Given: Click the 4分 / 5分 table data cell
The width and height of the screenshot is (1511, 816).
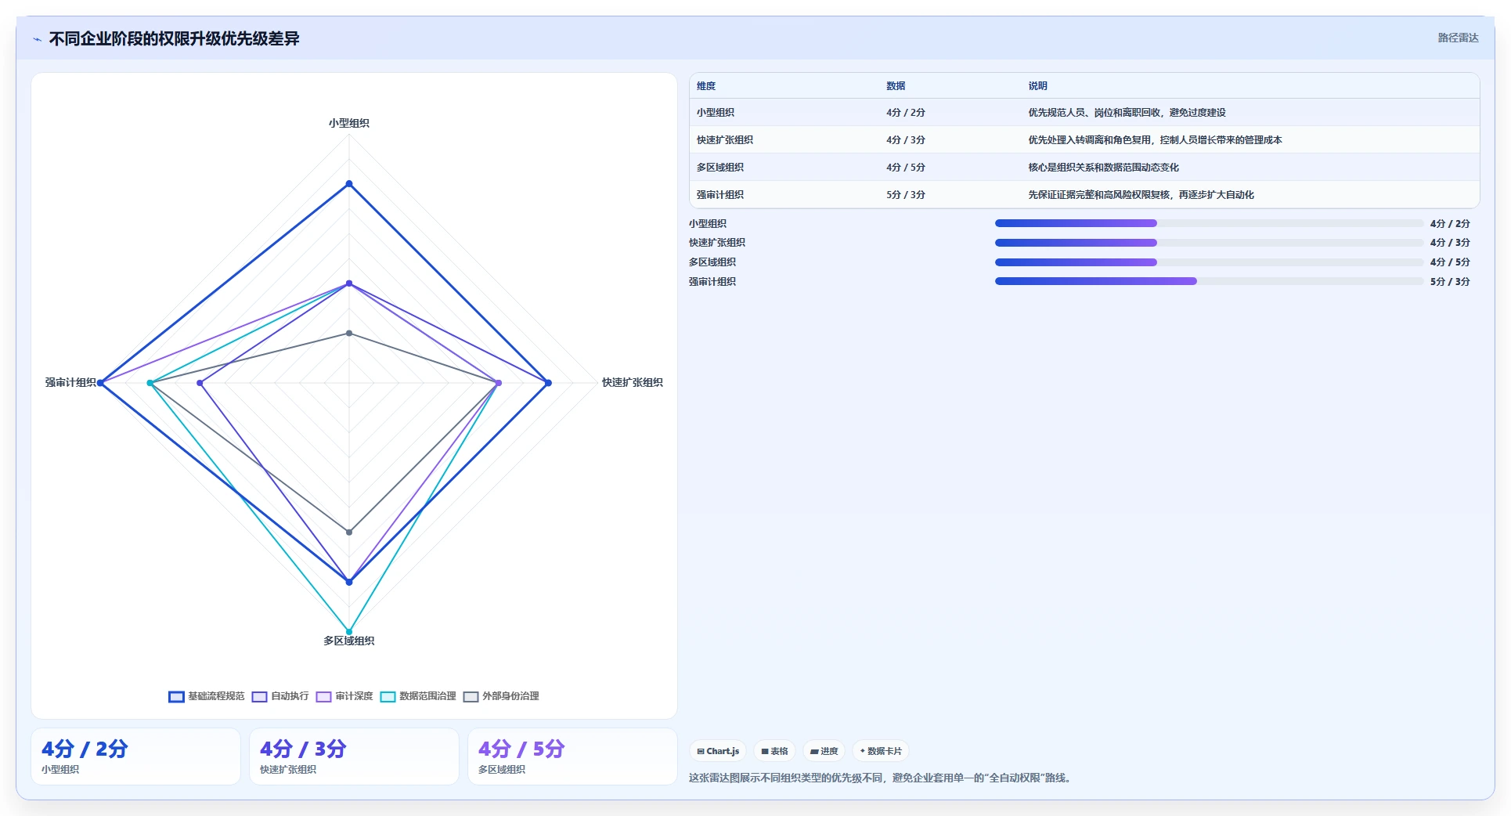Looking at the screenshot, I should (906, 168).
